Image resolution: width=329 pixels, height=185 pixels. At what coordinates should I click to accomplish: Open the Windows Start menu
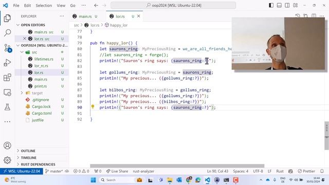click(94, 180)
